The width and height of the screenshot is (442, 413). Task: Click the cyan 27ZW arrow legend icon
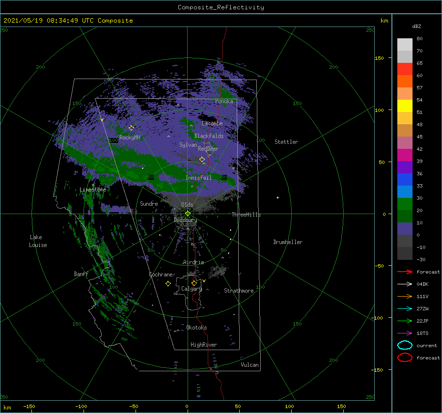pos(405,309)
